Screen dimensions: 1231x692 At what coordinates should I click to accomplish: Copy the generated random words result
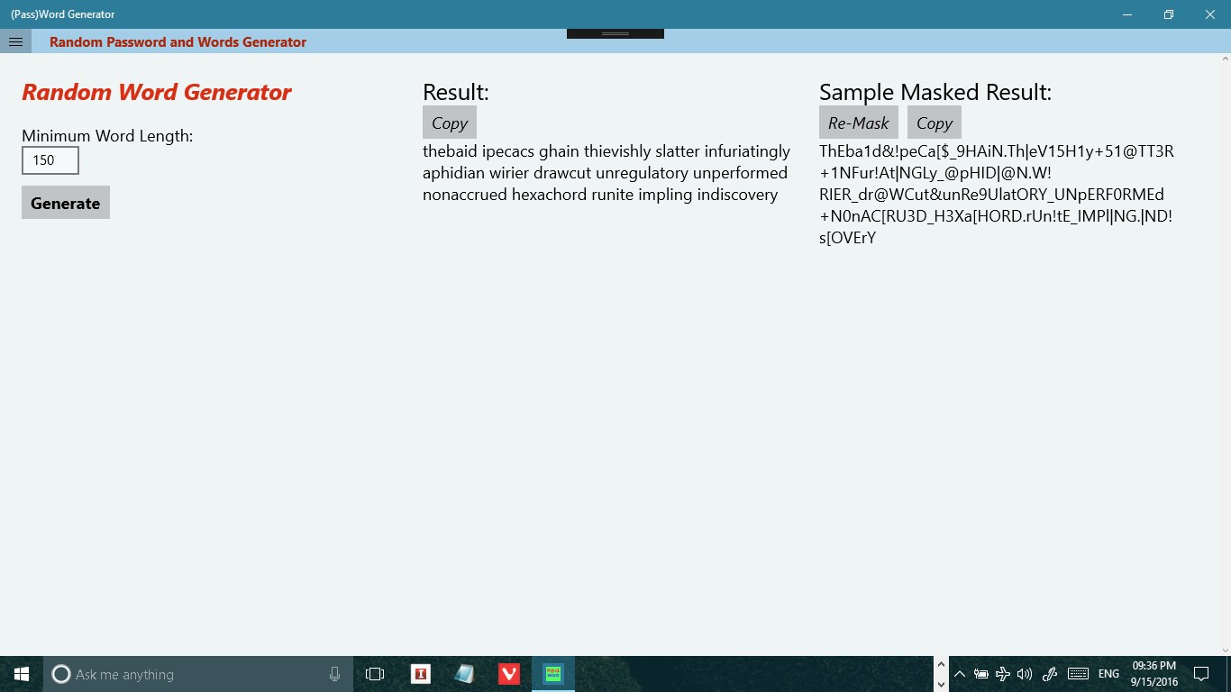[x=449, y=123]
